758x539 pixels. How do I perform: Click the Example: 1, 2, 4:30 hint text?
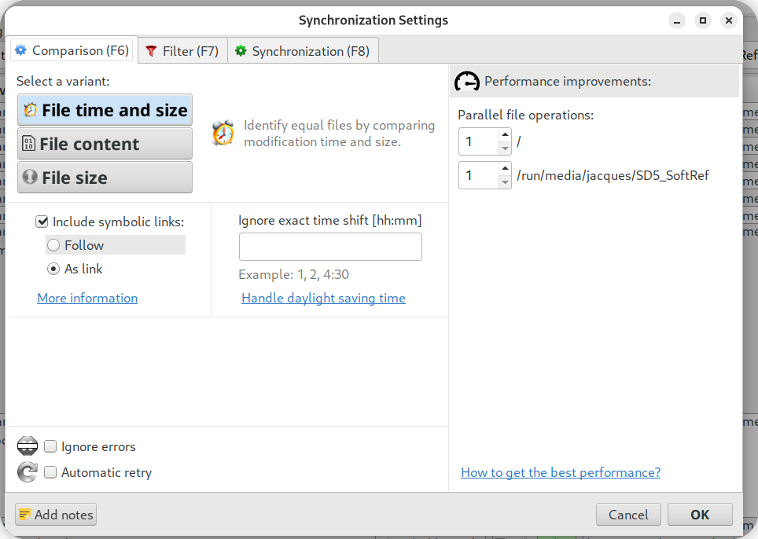click(x=293, y=274)
